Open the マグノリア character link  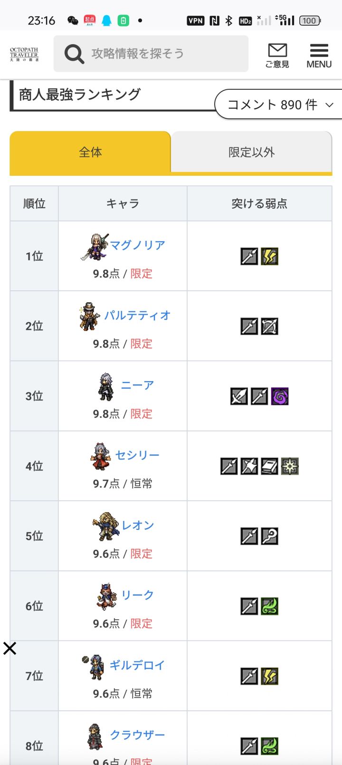pos(138,245)
